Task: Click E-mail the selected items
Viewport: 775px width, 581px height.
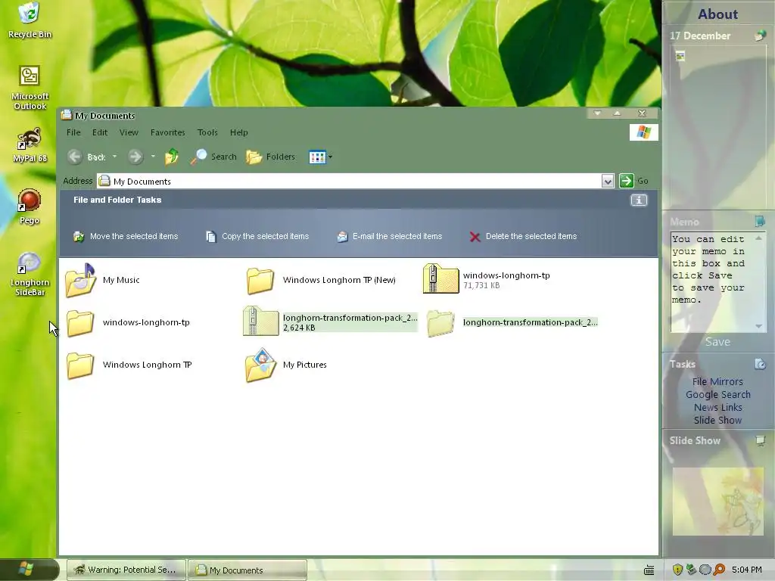Action: coord(390,236)
